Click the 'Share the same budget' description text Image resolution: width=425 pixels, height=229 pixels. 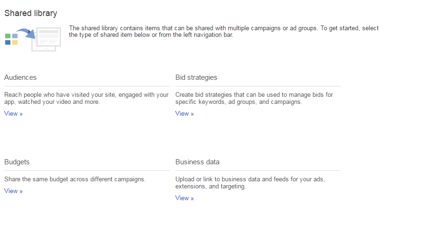click(x=75, y=179)
